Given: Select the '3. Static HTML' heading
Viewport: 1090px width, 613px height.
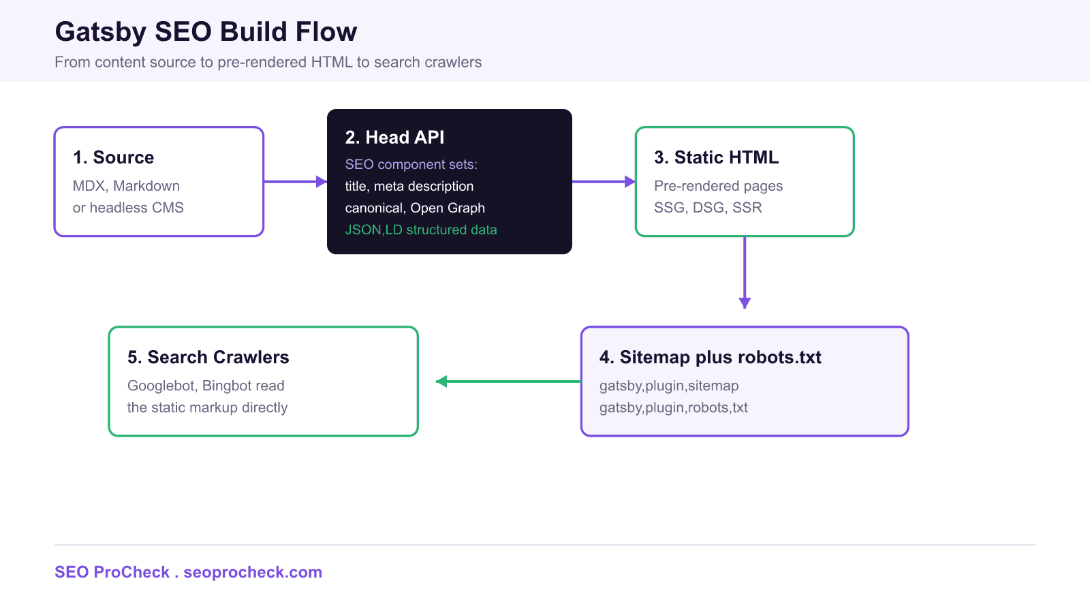Looking at the screenshot, I should [x=717, y=157].
